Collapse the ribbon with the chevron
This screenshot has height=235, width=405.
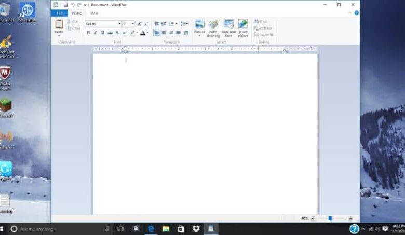pyautogui.click(x=350, y=13)
